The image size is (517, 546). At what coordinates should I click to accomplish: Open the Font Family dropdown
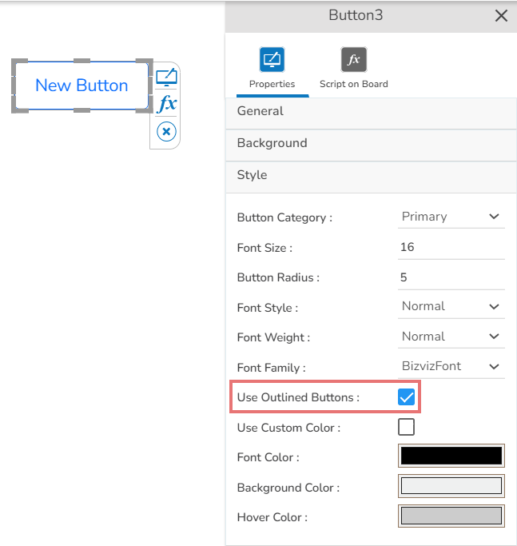[451, 367]
